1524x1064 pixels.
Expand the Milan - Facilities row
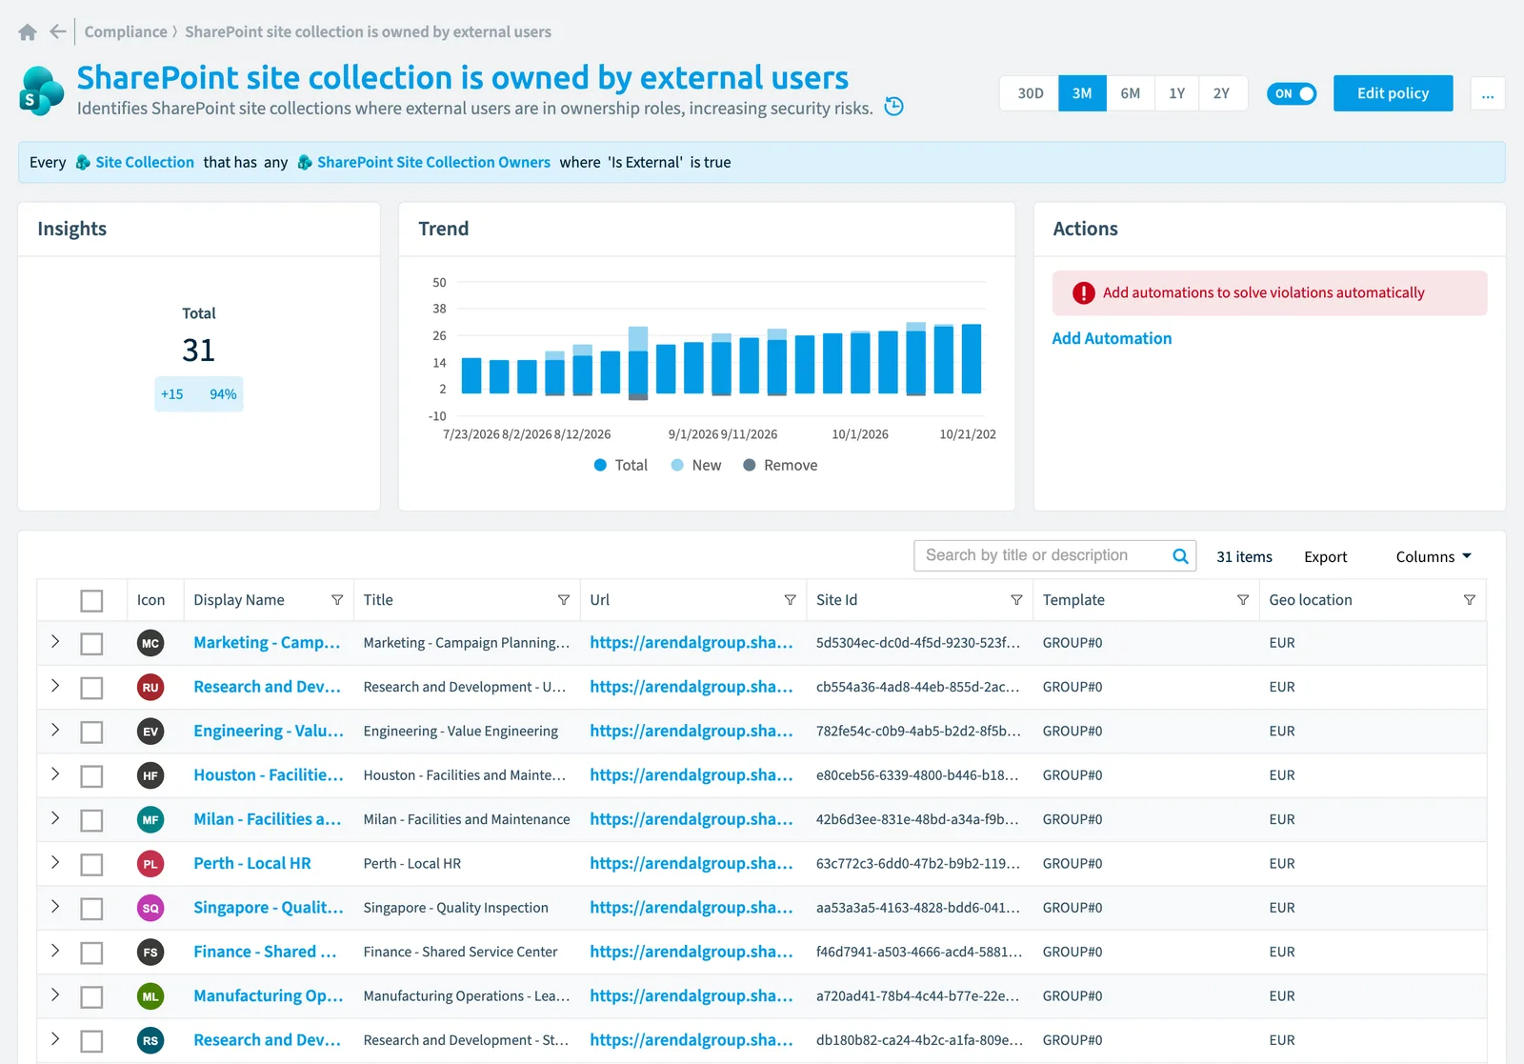pyautogui.click(x=55, y=818)
